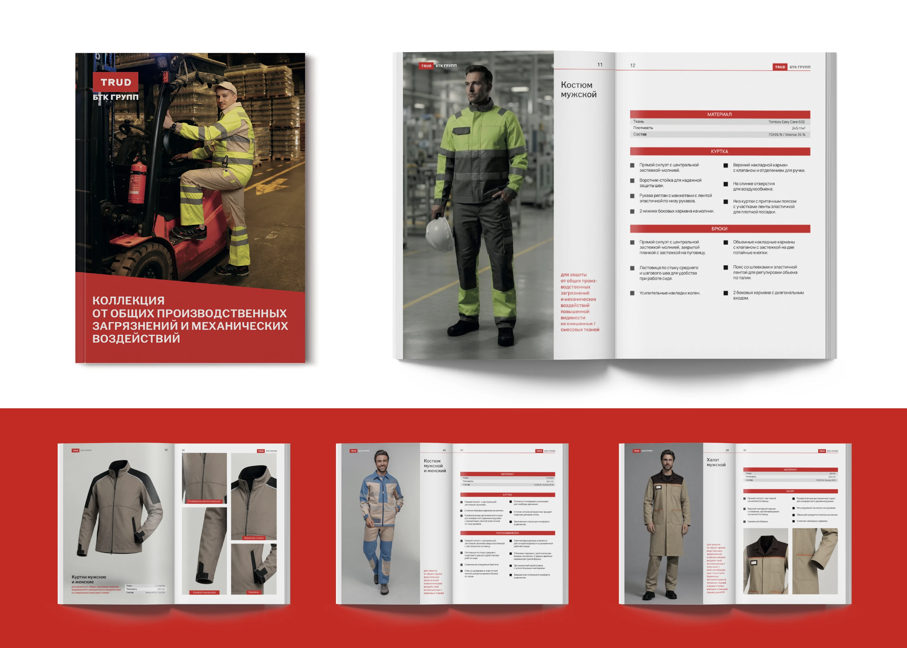Select the blue-beige suit man photo on page 49
This screenshot has height=648, width=907.
point(381,523)
